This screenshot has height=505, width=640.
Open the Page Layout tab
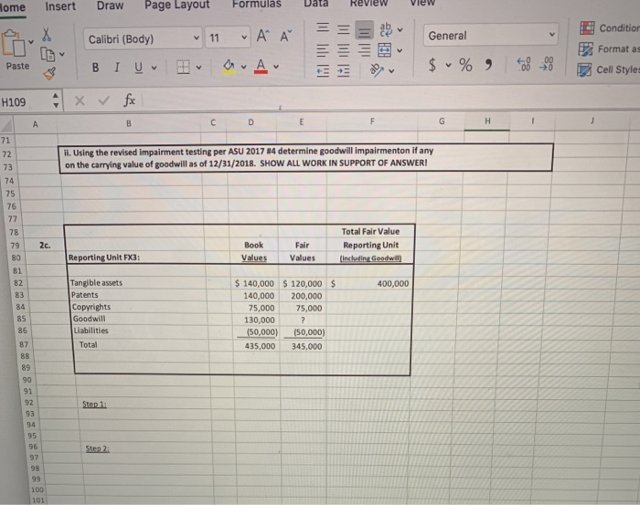176,5
